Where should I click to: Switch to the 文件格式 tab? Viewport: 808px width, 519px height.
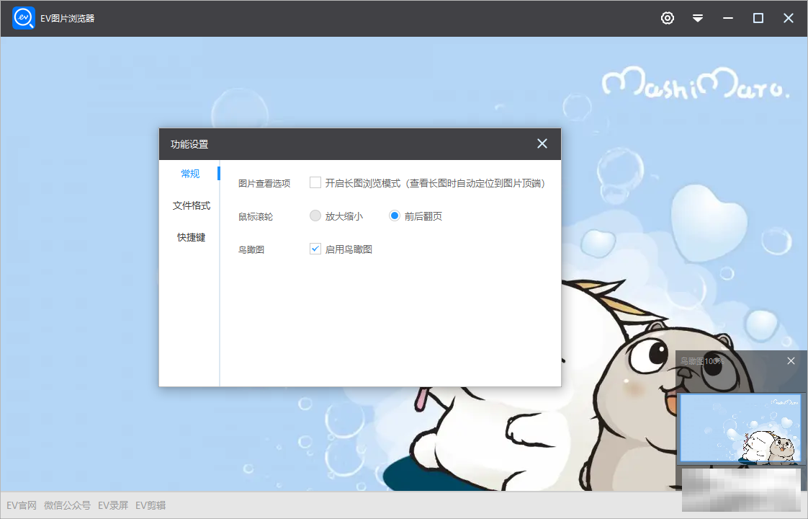click(x=191, y=205)
